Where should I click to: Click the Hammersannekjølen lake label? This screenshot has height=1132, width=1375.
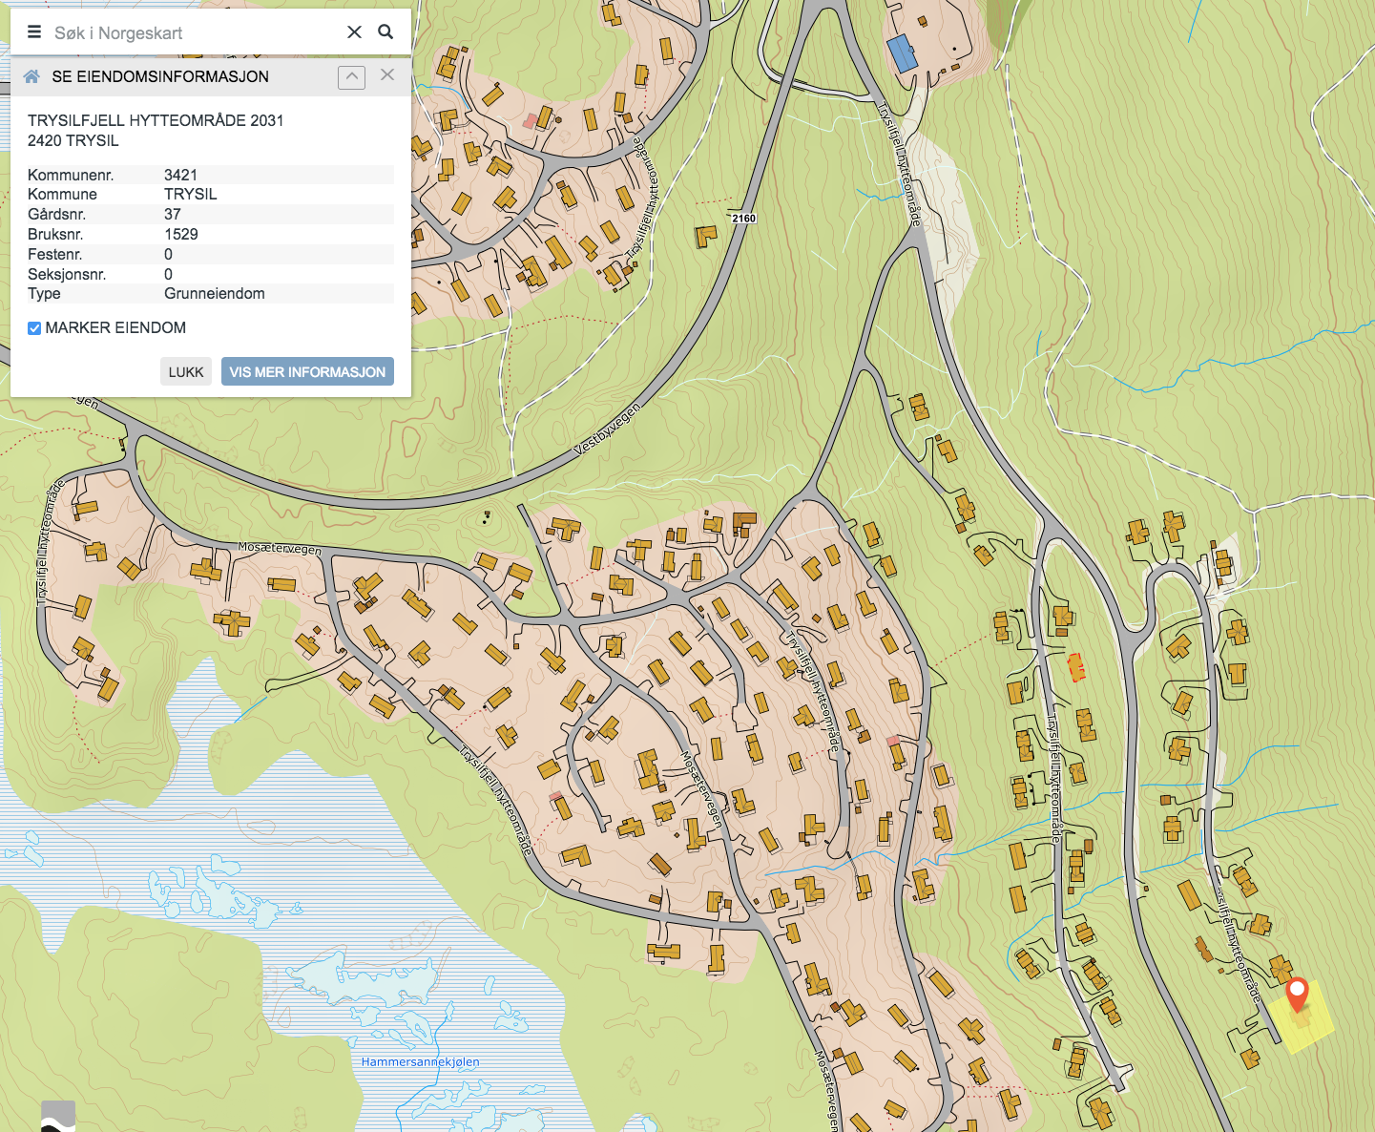(420, 1061)
